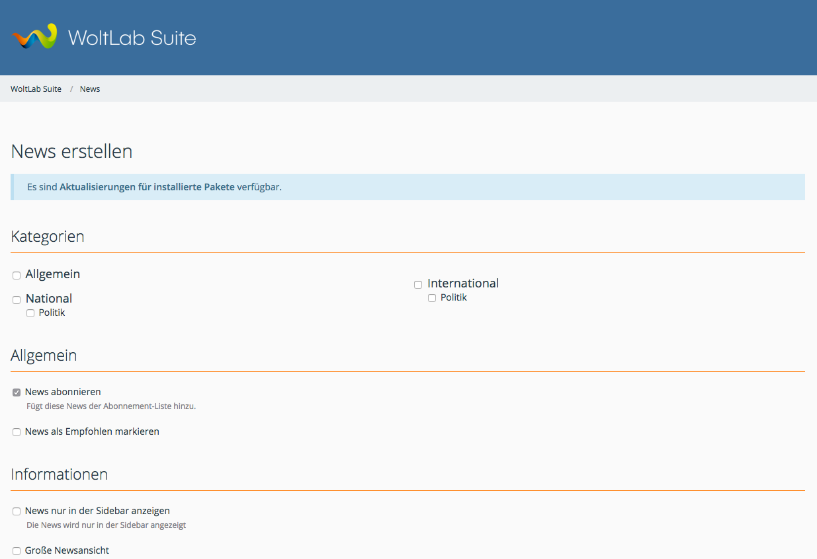Viewport: 817px width, 559px height.
Task: Click the WoltLab Suite header title text
Action: click(132, 38)
